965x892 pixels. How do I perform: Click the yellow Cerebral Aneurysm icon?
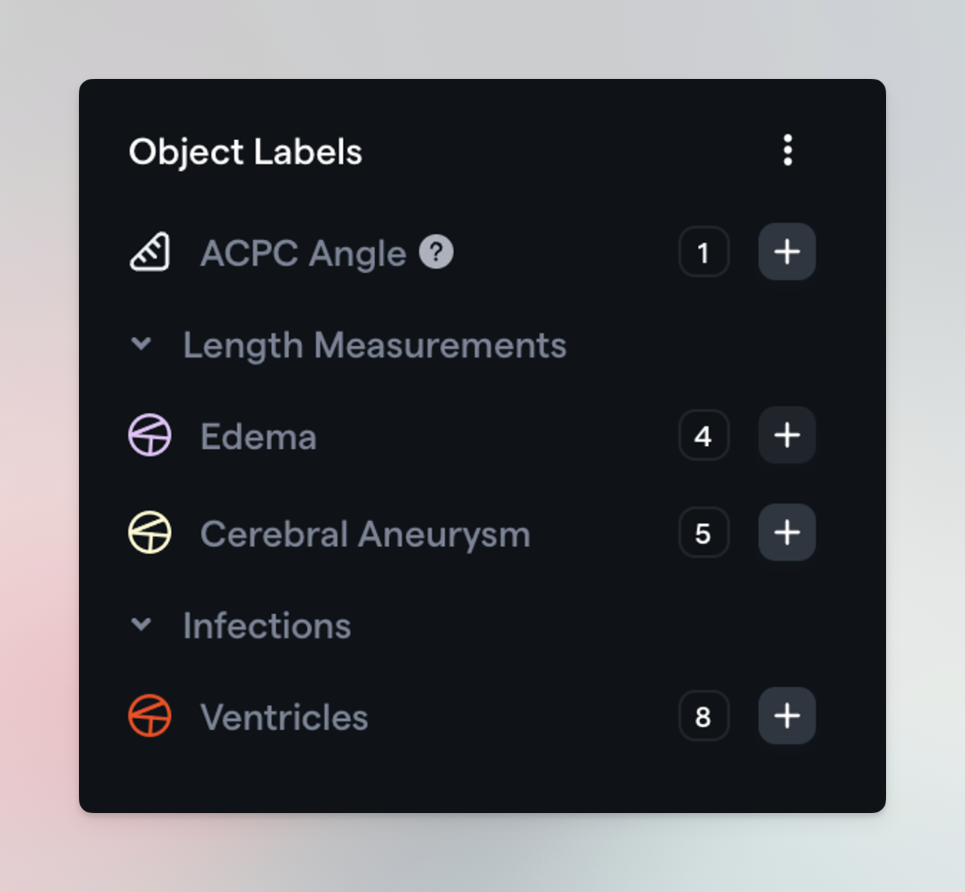(x=150, y=533)
